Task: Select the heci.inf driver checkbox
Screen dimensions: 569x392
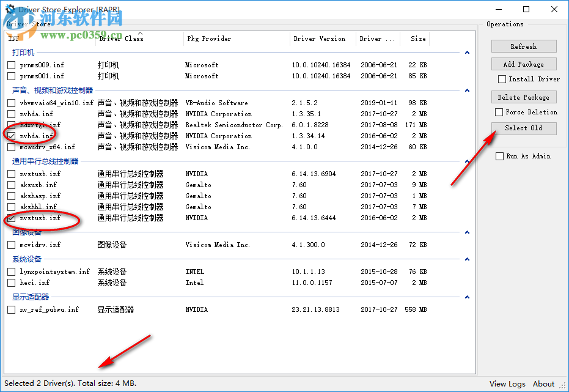Action: click(x=10, y=283)
